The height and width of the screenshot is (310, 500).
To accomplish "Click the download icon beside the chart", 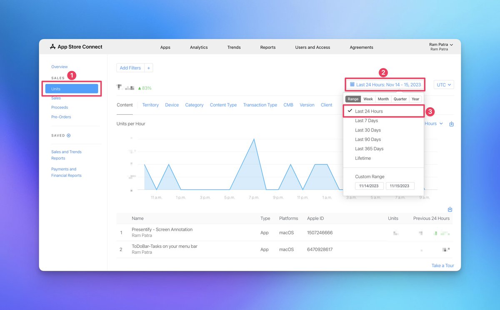I will click(x=452, y=124).
